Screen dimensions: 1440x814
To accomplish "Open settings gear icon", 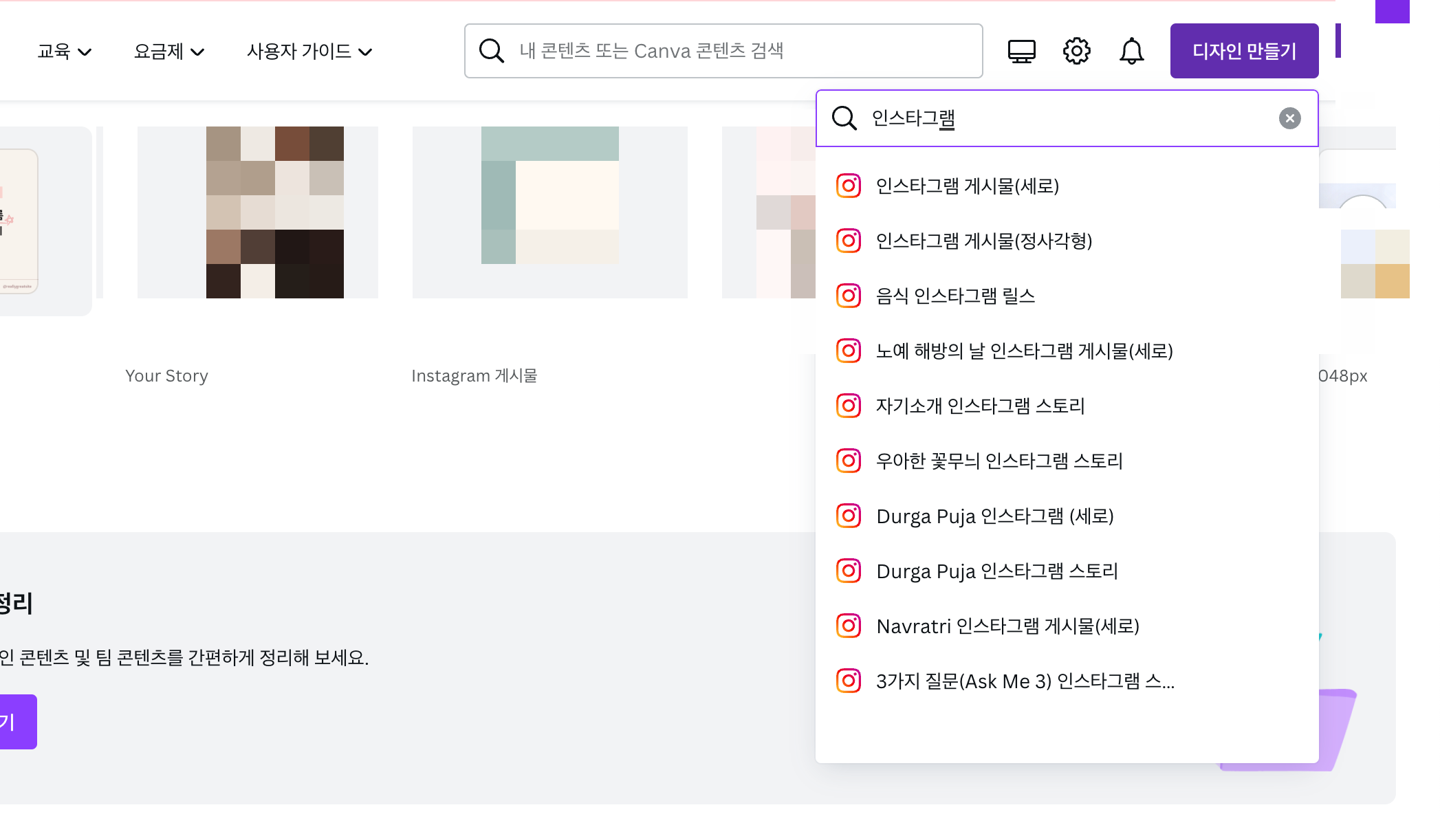I will (1076, 51).
